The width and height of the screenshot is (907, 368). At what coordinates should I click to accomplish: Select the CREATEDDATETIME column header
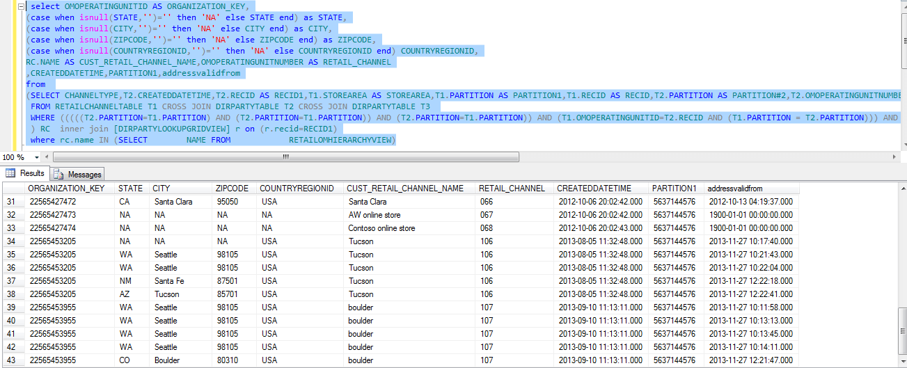point(601,189)
